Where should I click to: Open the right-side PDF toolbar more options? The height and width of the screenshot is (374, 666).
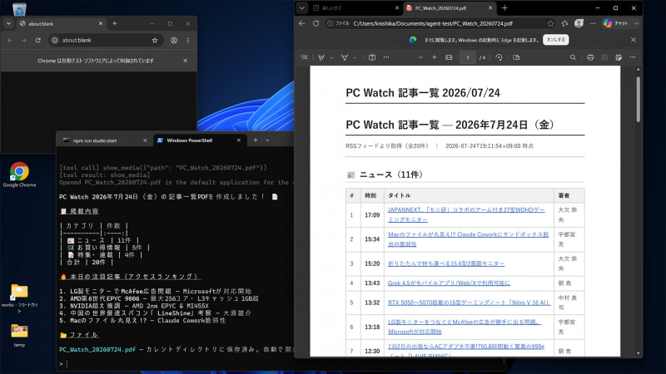[633, 57]
